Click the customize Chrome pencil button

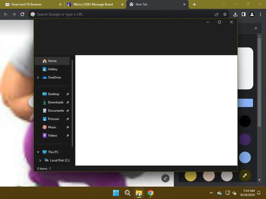pyautogui.click(x=165, y=178)
